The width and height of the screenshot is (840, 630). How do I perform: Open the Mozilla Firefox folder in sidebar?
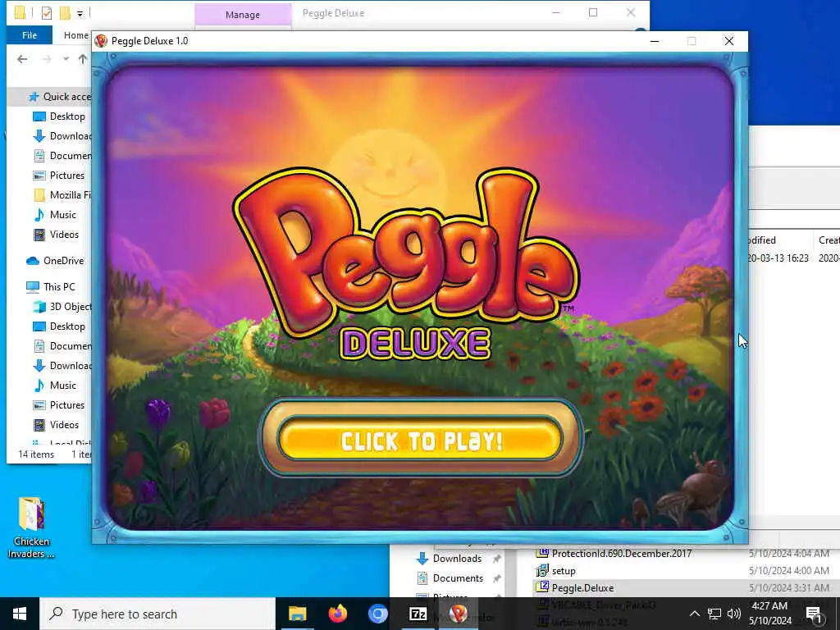click(62, 195)
